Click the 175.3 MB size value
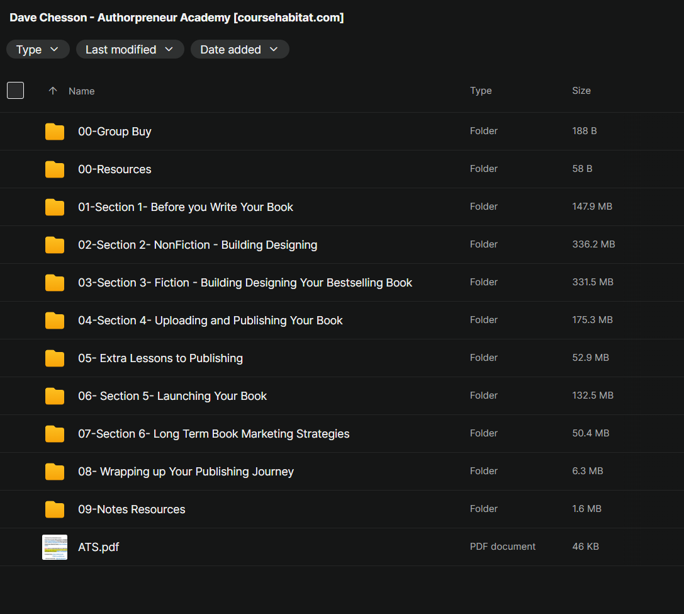684x614 pixels. click(x=592, y=320)
